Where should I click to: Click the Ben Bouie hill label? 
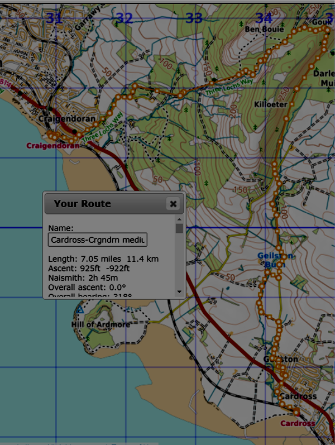(x=260, y=28)
